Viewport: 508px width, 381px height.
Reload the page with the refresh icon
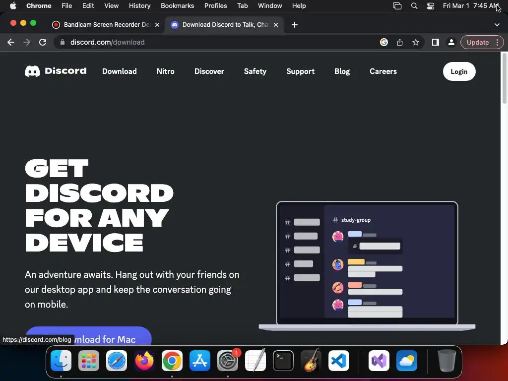(x=43, y=43)
